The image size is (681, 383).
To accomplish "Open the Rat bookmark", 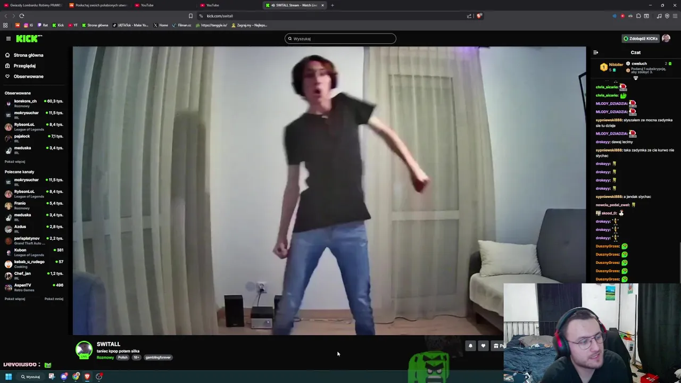I will (42, 25).
